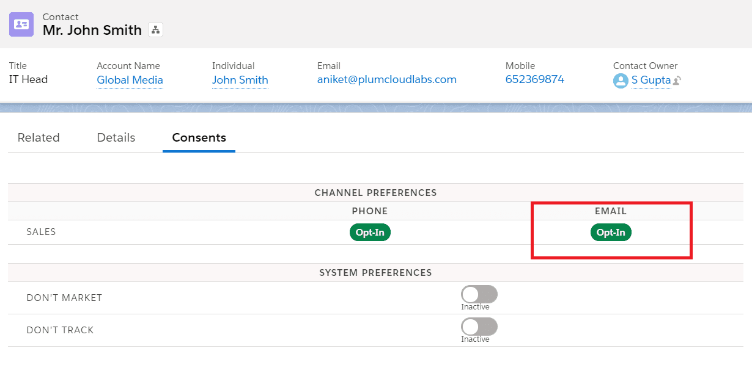Click the aniket@plumcloudlabs.com email link
Image resolution: width=752 pixels, height=376 pixels.
tap(387, 79)
